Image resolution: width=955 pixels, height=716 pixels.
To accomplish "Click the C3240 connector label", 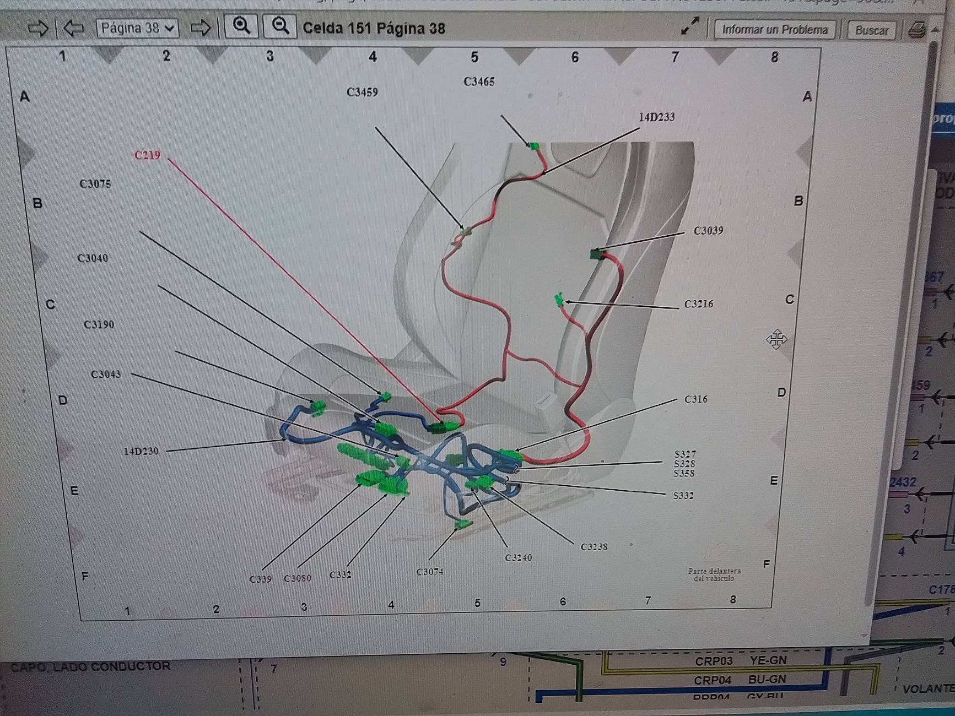I will pos(519,558).
